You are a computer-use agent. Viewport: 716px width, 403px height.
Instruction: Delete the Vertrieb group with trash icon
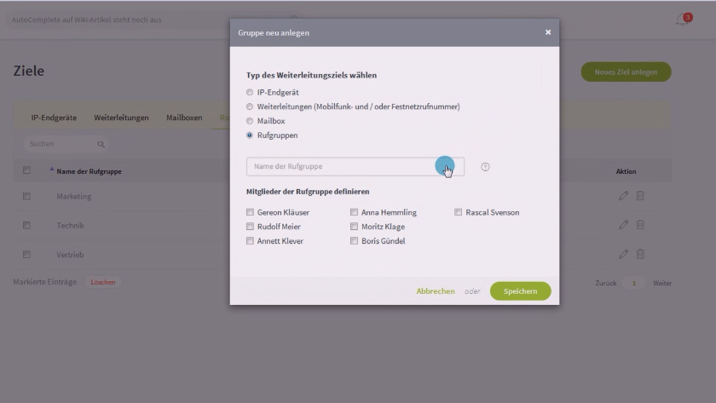640,254
